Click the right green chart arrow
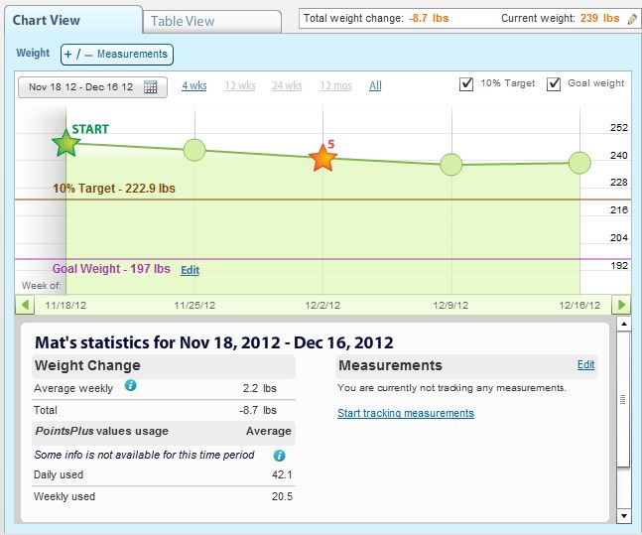 (621, 305)
